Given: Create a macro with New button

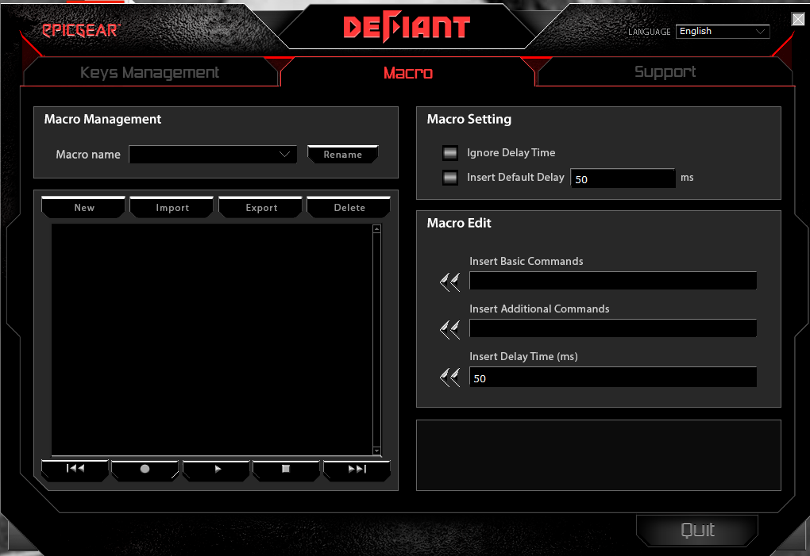Looking at the screenshot, I should (x=83, y=207).
